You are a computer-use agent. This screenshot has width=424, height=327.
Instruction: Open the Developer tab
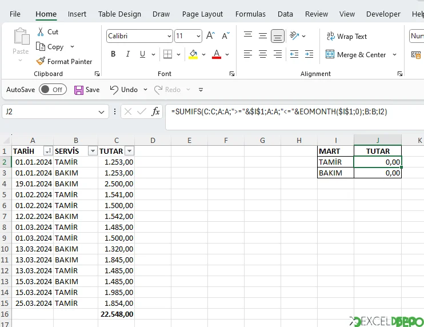click(x=383, y=14)
